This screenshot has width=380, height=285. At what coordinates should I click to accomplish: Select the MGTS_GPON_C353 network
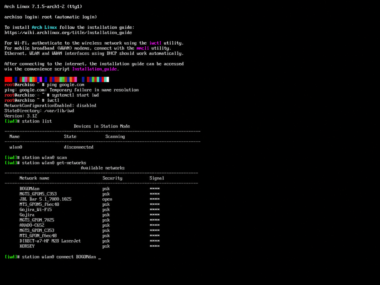(37, 230)
